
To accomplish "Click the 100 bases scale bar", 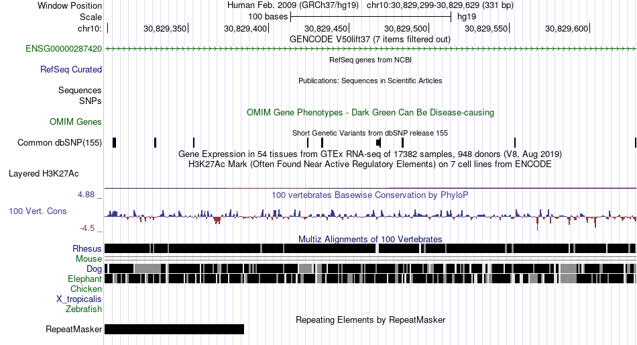I will coord(371,17).
